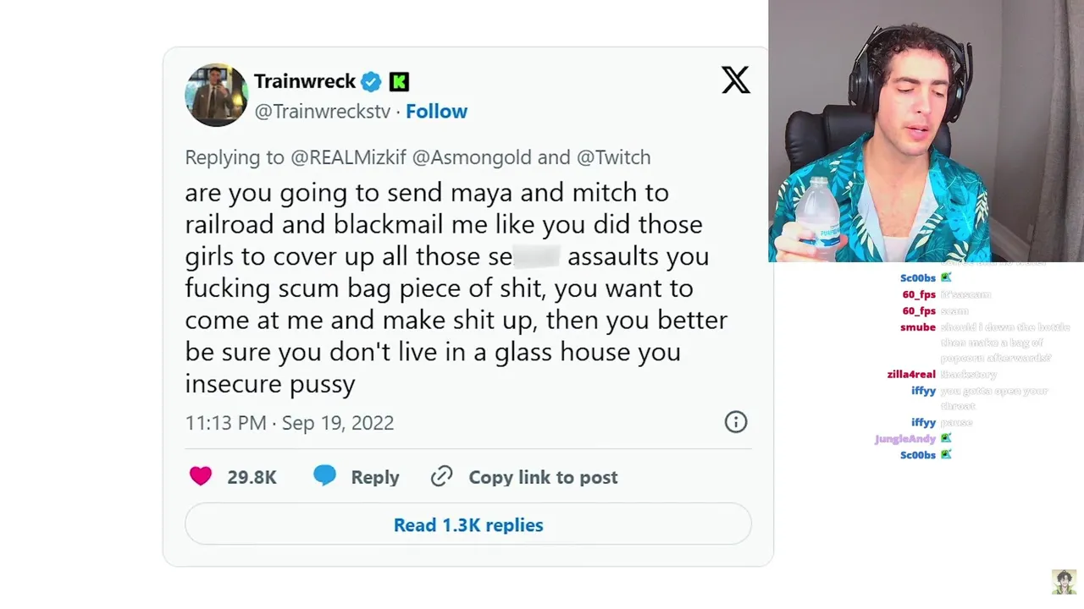Click the X logo on the tweet
Viewport: 1084px width, 609px height.
(x=735, y=80)
